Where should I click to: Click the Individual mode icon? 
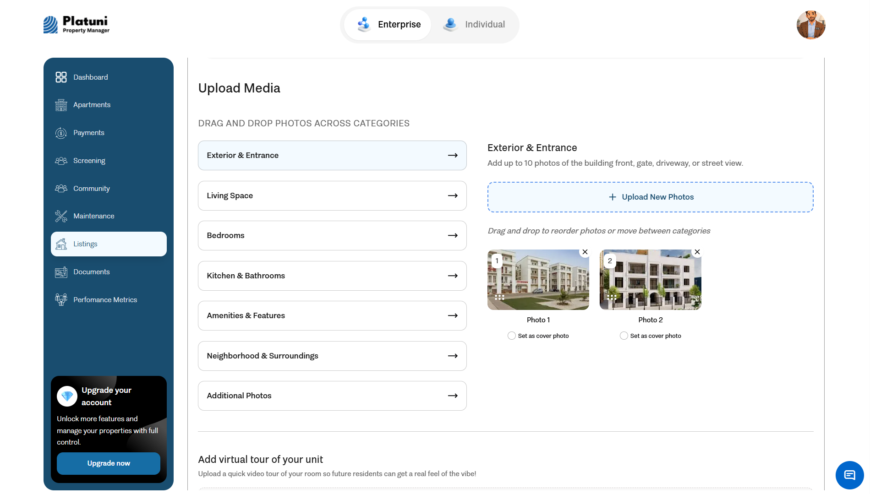[451, 24]
